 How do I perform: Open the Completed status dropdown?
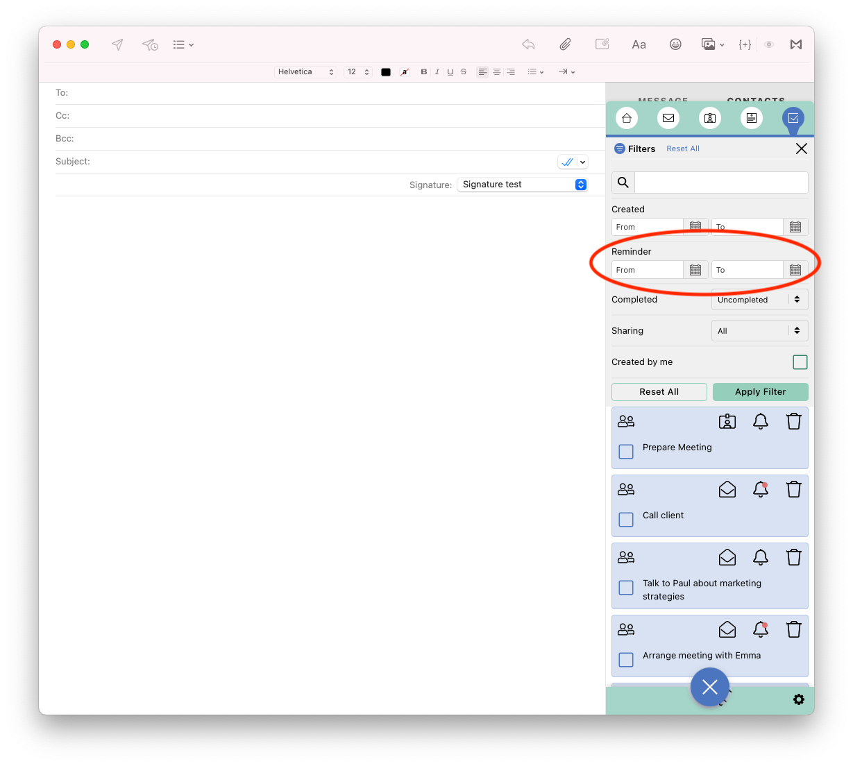pos(760,300)
